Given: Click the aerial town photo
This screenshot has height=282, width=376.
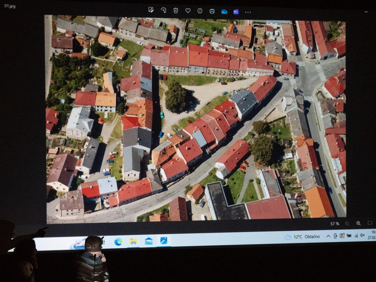Looking at the screenshot, I should 196,118.
